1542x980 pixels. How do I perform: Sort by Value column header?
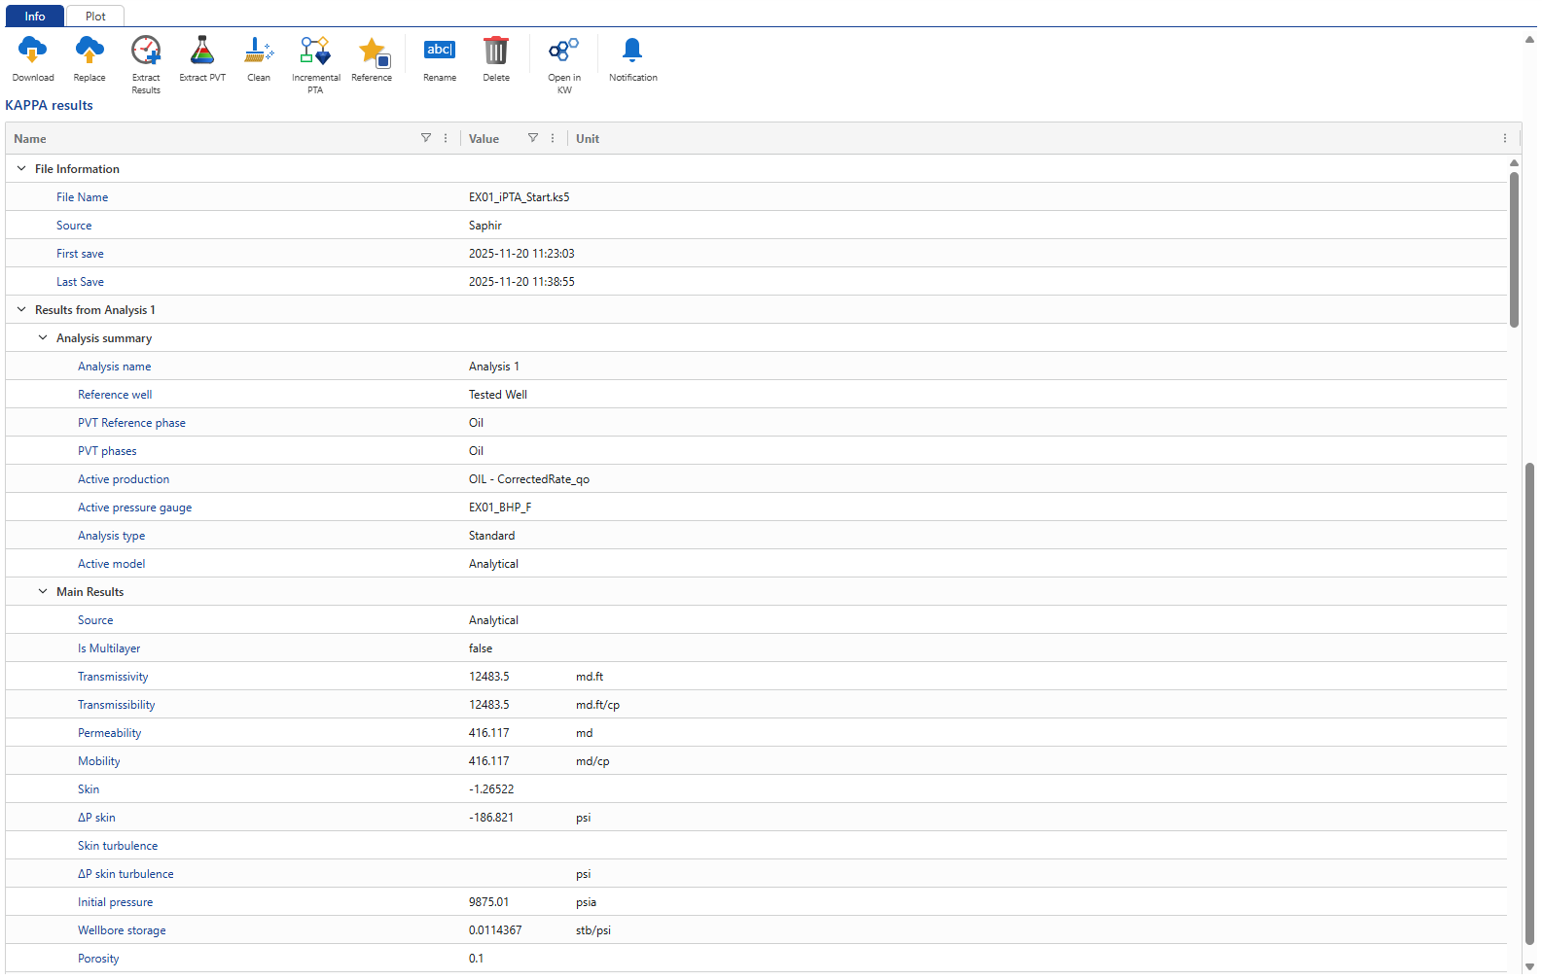point(484,139)
